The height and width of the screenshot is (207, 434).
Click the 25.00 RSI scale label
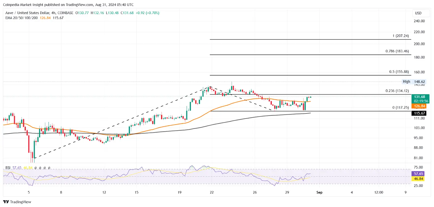[x=419, y=186]
